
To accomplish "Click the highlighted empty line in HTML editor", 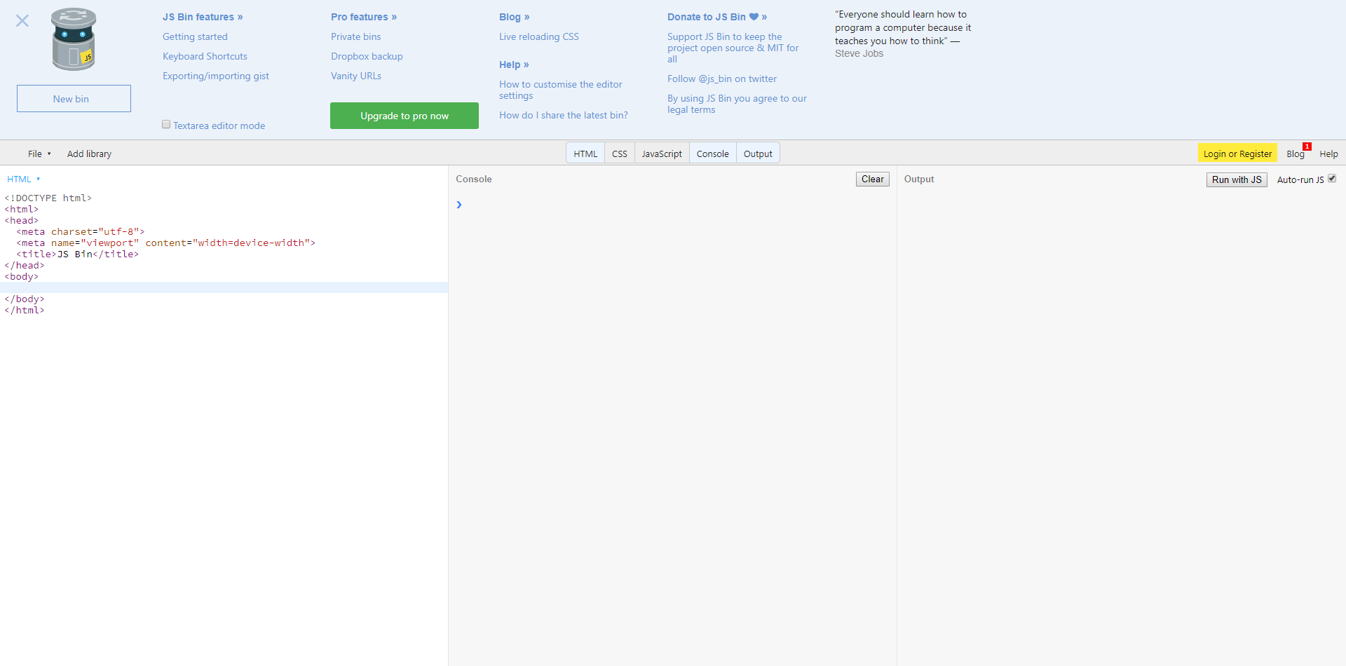I will click(x=224, y=287).
